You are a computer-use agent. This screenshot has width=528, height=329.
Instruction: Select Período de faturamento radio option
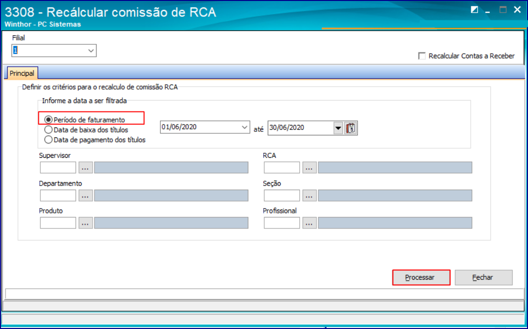(48, 120)
